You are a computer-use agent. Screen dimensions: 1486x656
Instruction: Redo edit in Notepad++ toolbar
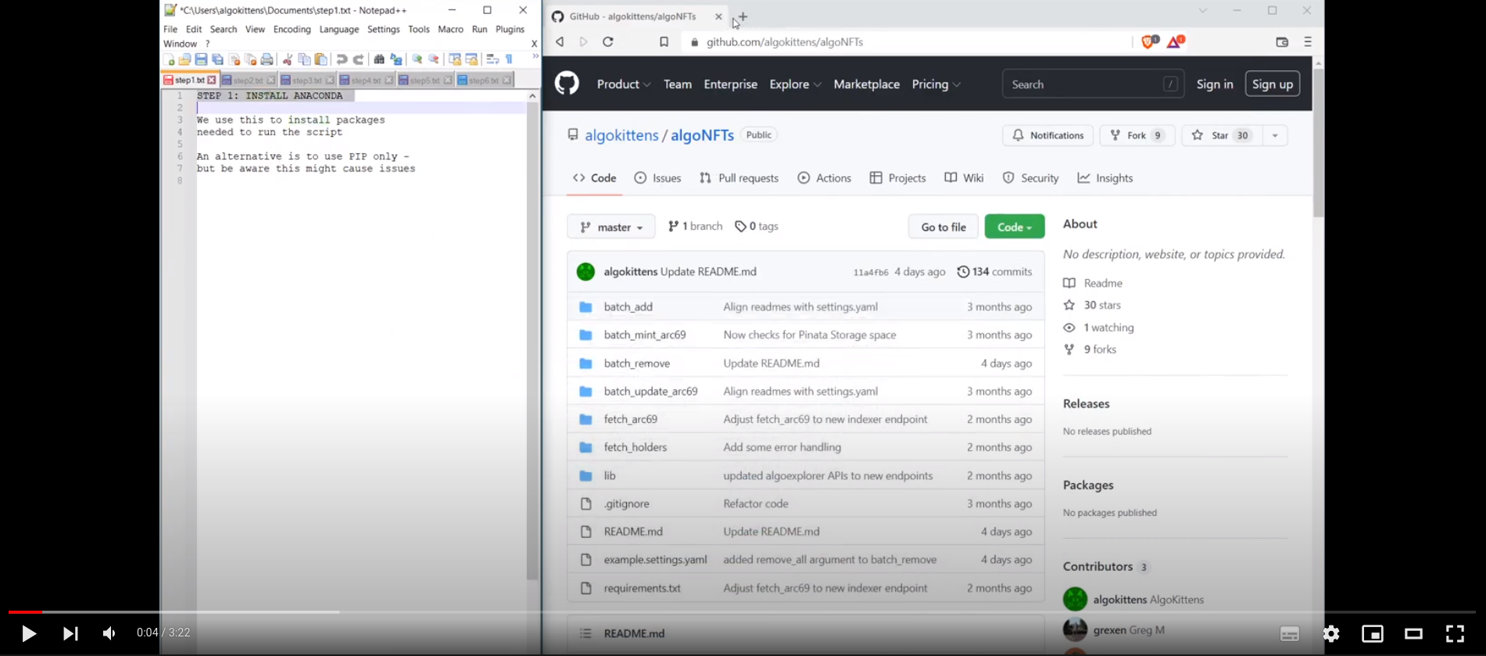[x=359, y=59]
